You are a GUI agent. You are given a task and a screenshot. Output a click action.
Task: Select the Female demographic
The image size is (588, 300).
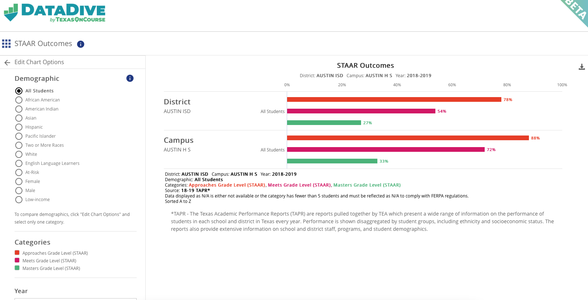click(x=19, y=182)
